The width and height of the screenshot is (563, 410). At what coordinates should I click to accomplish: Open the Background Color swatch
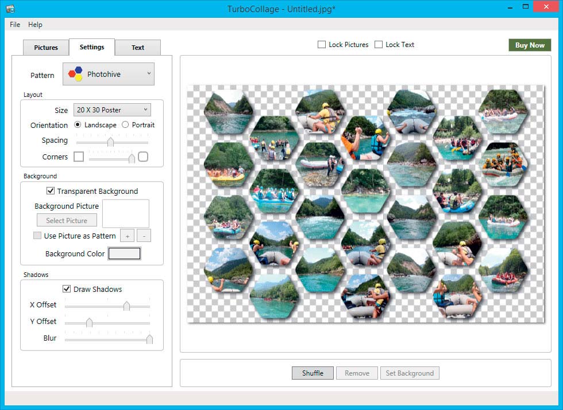pyautogui.click(x=124, y=253)
